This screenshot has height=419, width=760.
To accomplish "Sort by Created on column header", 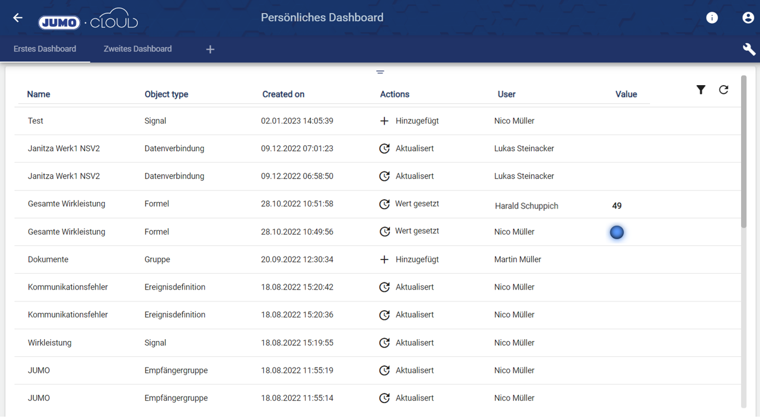I will pos(283,95).
